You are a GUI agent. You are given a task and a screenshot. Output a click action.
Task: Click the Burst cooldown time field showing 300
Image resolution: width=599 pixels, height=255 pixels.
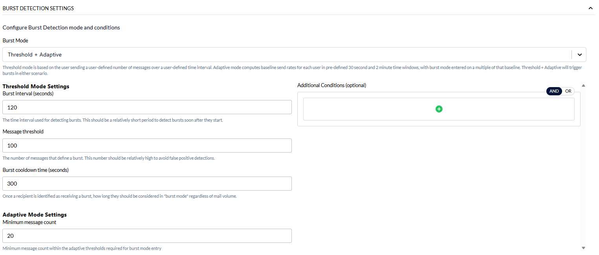(x=147, y=184)
